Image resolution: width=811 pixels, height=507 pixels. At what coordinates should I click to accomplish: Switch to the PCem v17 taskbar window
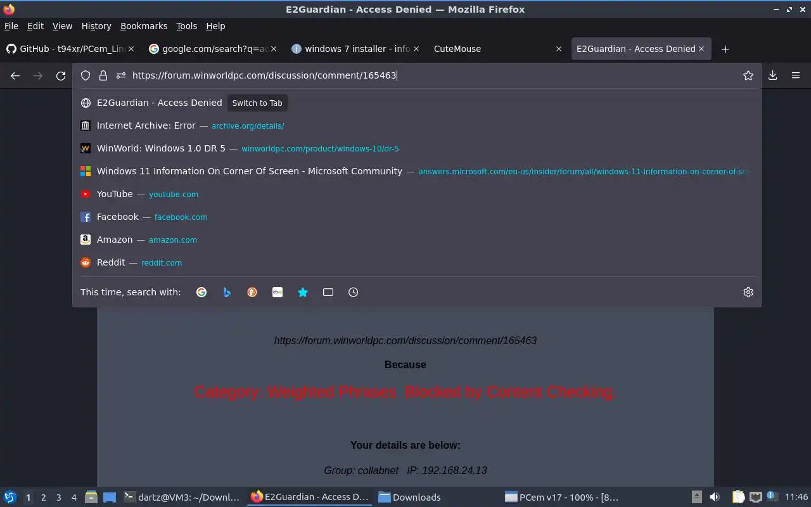pos(564,497)
